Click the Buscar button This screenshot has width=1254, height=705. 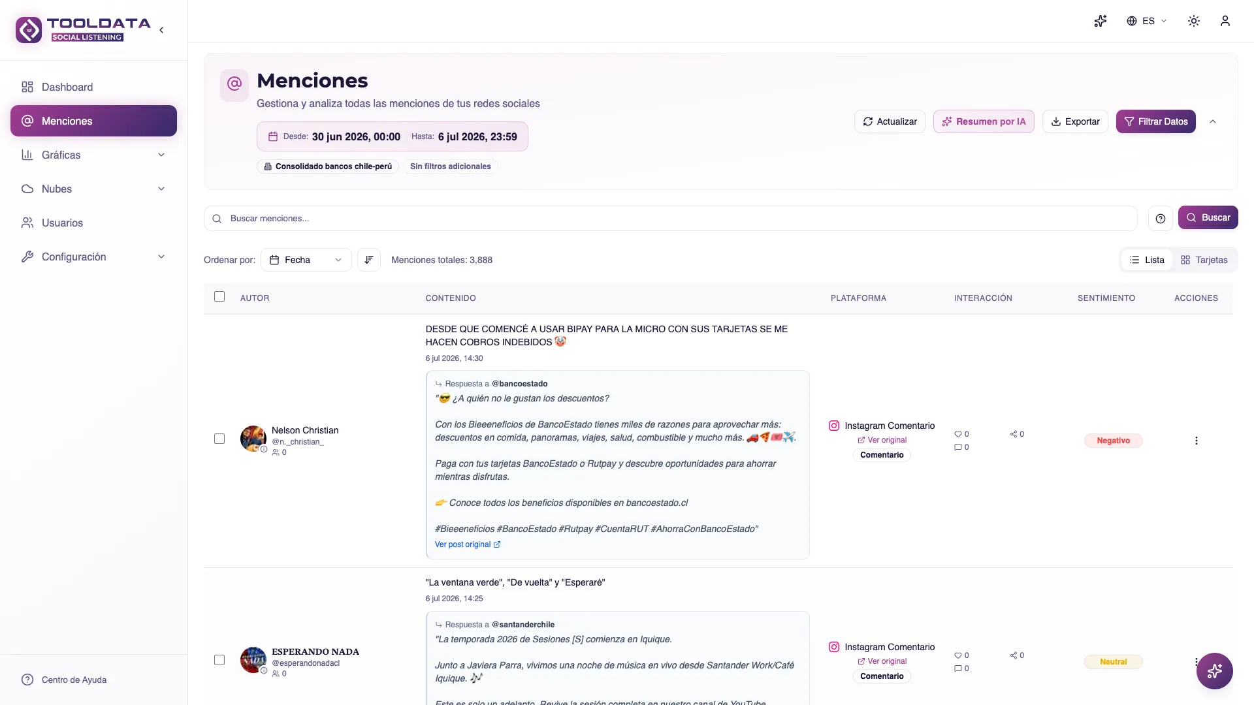[1208, 217]
